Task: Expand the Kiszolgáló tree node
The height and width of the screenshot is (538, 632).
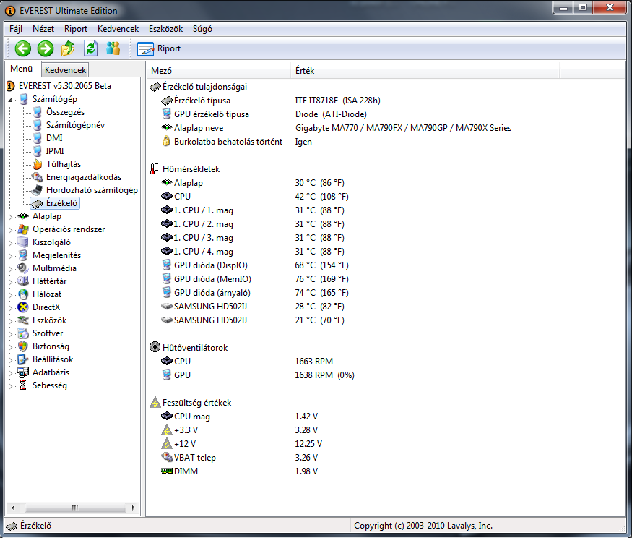Action: [11, 242]
